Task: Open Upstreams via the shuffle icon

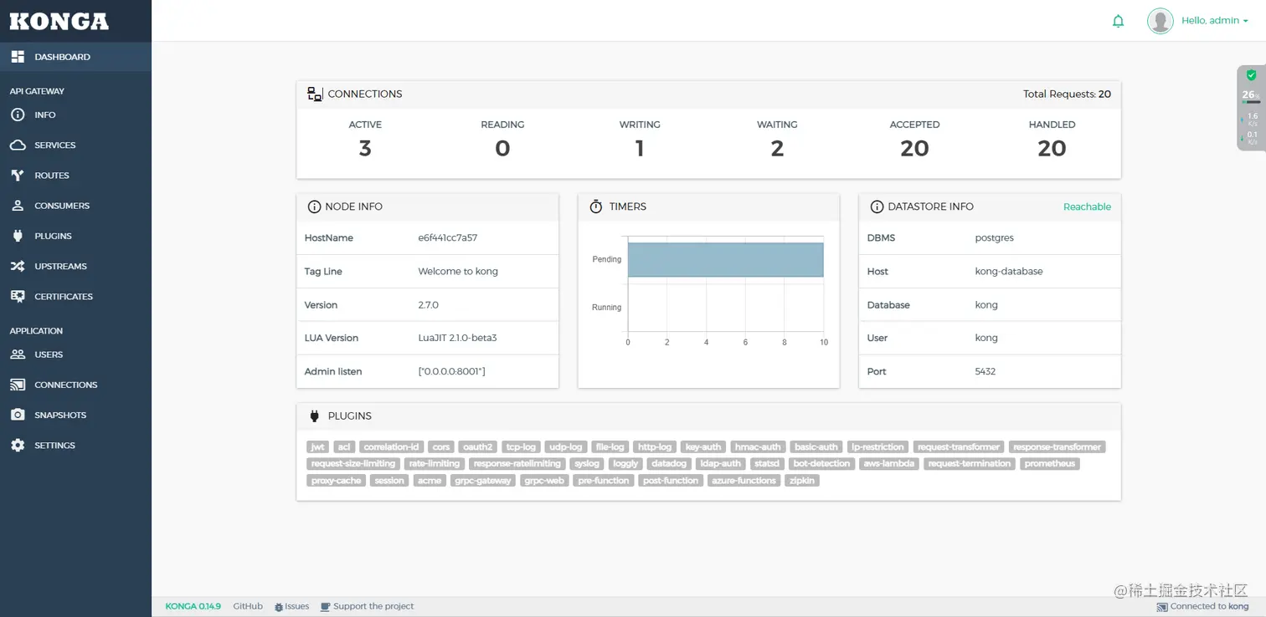Action: coord(18,266)
